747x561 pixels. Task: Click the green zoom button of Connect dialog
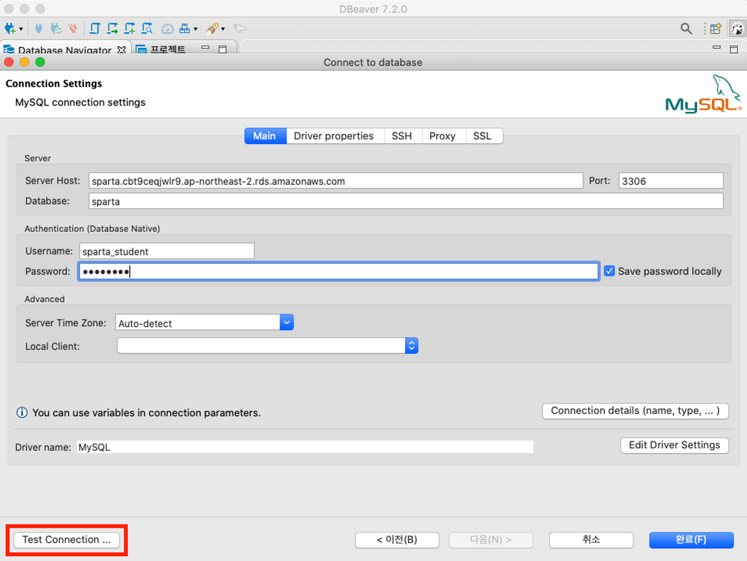coord(40,62)
